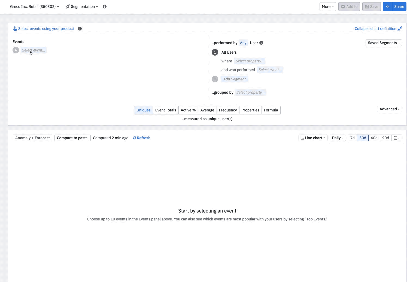Screen dimensions: 407x282
Task: Toggle Any in performed by Any User
Action: tap(243, 43)
